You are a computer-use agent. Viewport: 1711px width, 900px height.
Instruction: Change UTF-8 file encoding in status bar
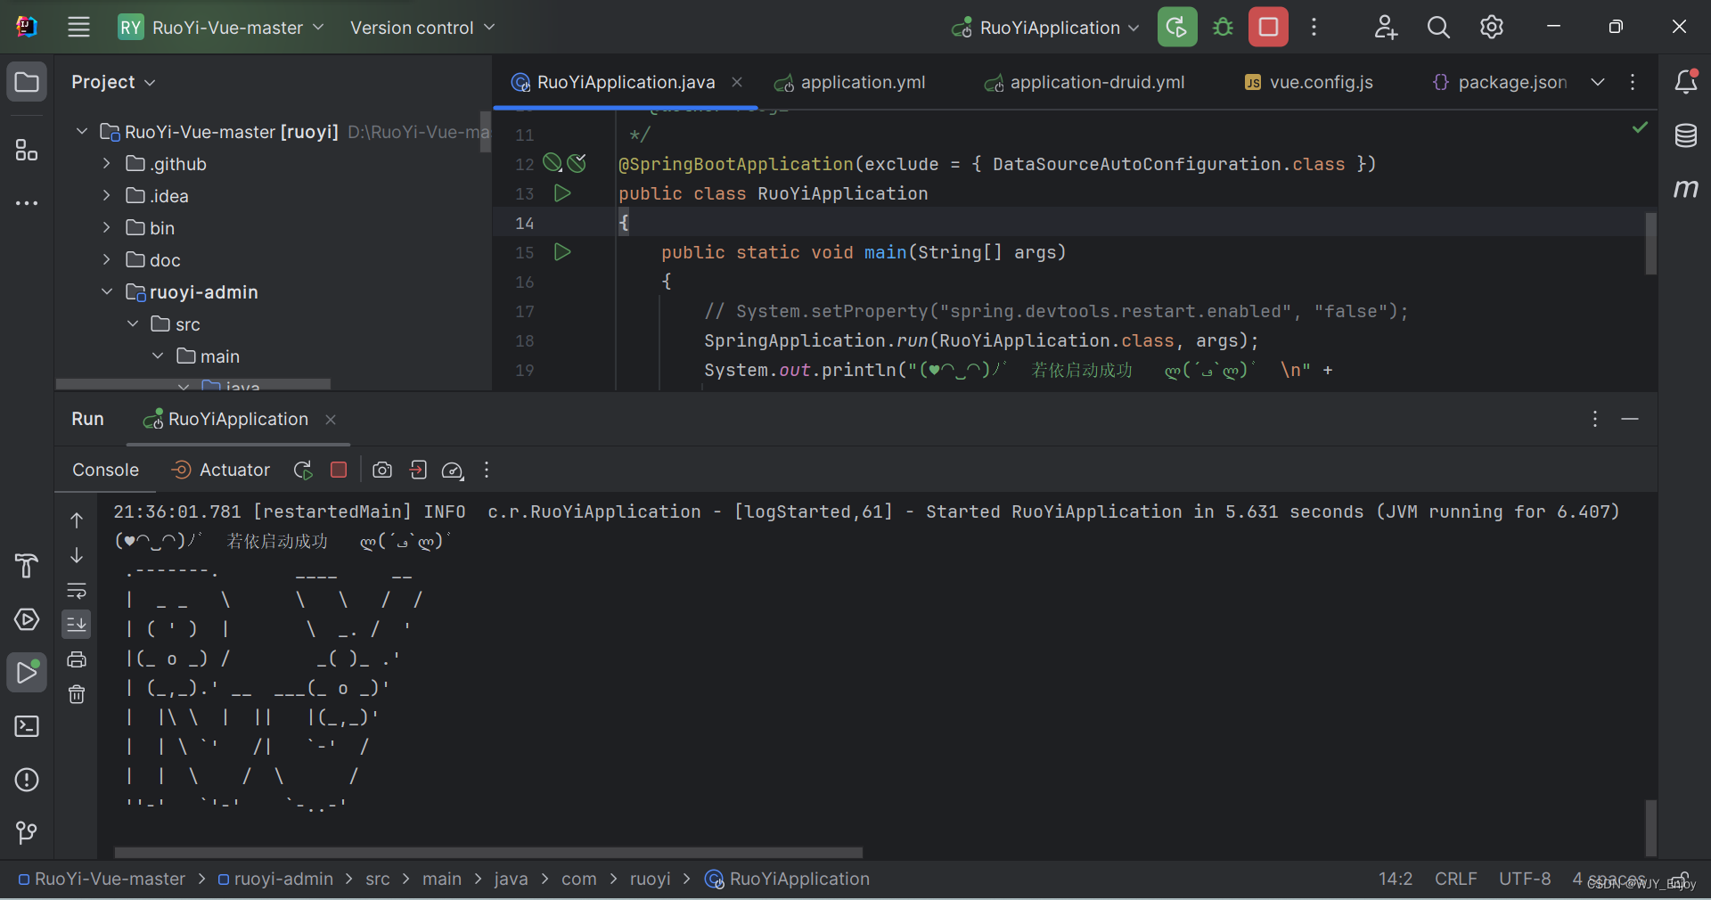1525,879
